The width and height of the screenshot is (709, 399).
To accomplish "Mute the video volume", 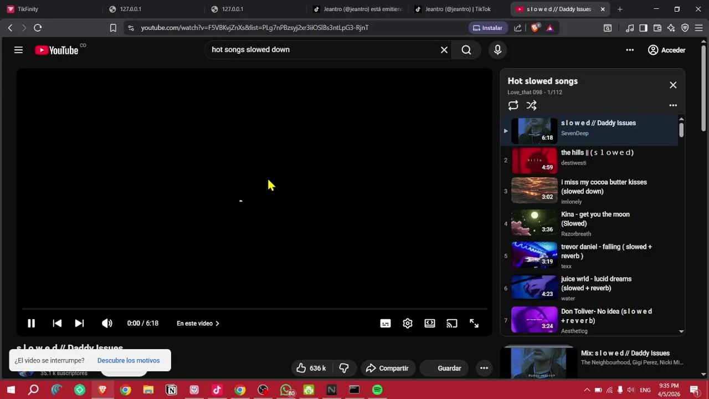I will (107, 324).
